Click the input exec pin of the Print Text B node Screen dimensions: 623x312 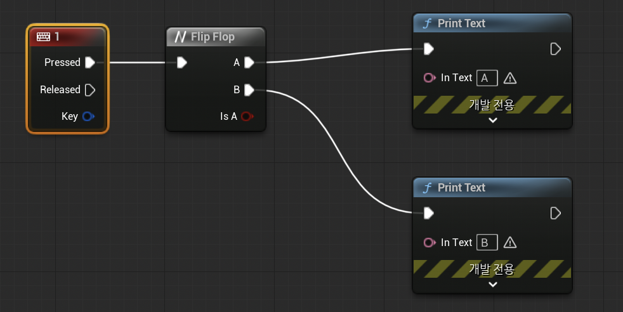click(428, 213)
